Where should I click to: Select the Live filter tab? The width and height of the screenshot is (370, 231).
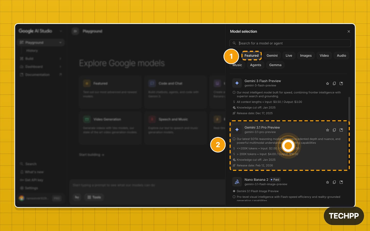click(289, 55)
